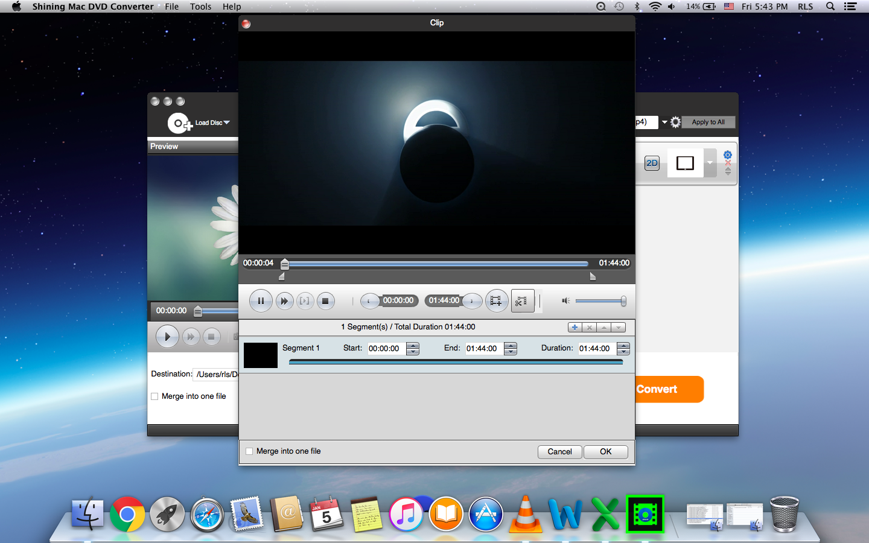Click the Wi-Fi icon in the menu bar
The height and width of the screenshot is (543, 869).
655,7
